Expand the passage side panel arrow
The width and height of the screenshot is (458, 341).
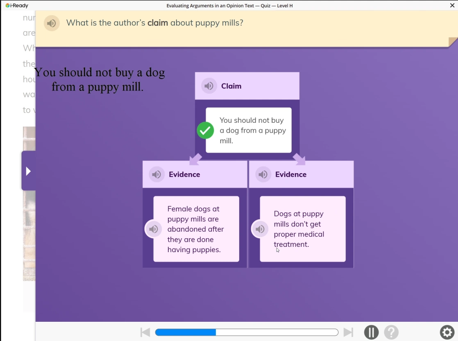point(28,171)
